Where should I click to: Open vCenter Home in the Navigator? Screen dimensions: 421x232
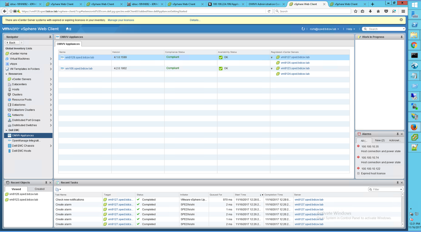click(x=18, y=54)
